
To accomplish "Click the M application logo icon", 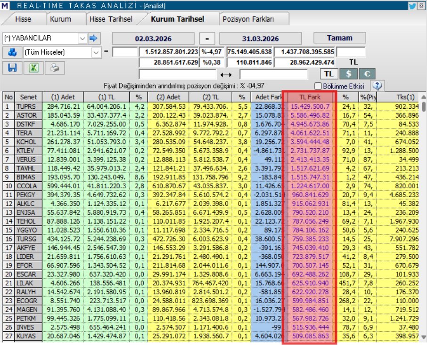I will coord(5,6).
